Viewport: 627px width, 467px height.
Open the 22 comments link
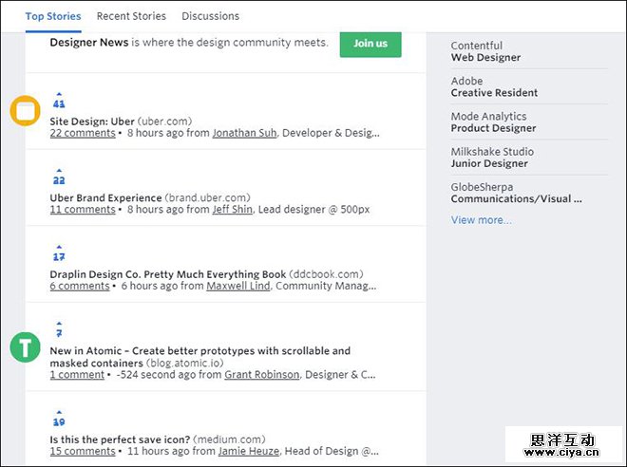coord(82,133)
